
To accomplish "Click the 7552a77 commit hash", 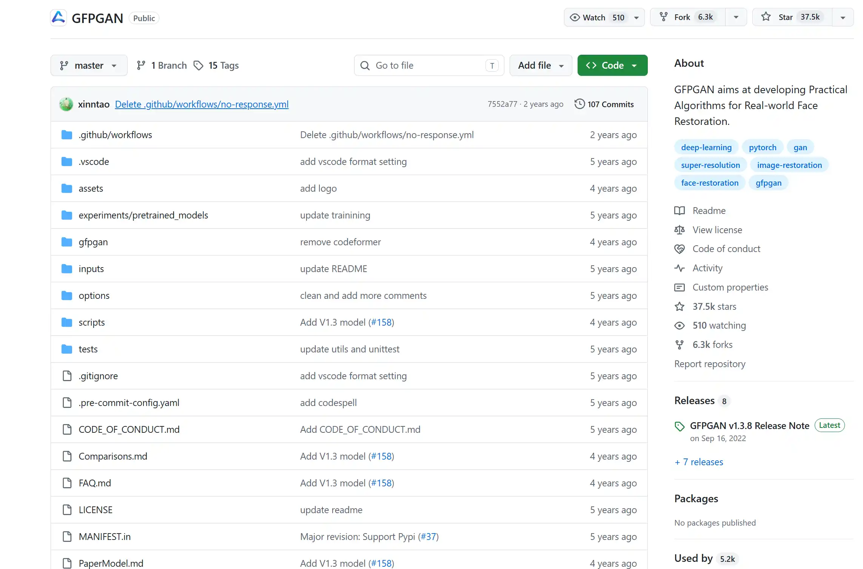I will (502, 104).
